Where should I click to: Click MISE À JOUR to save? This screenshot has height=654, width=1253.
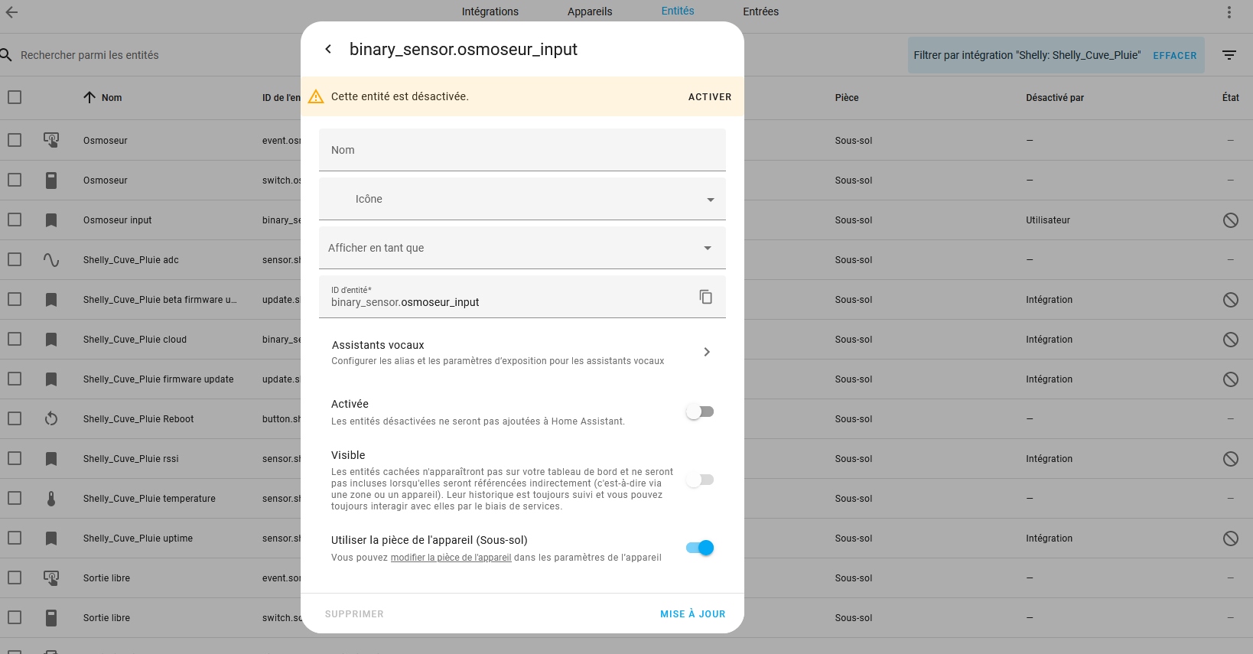pyautogui.click(x=692, y=613)
